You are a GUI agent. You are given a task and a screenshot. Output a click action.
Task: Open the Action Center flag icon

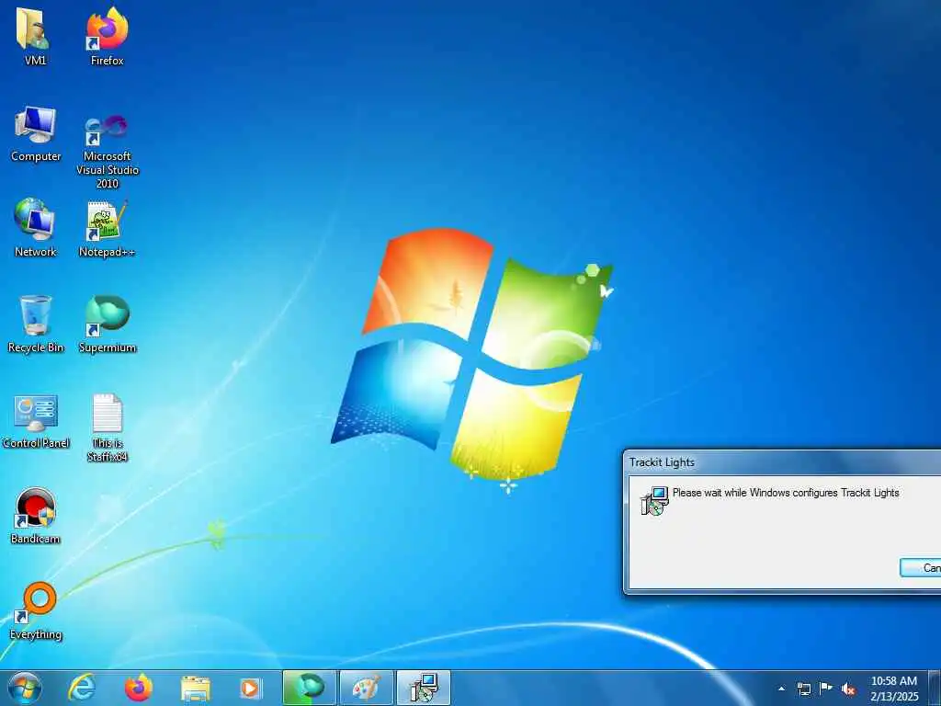click(x=826, y=688)
